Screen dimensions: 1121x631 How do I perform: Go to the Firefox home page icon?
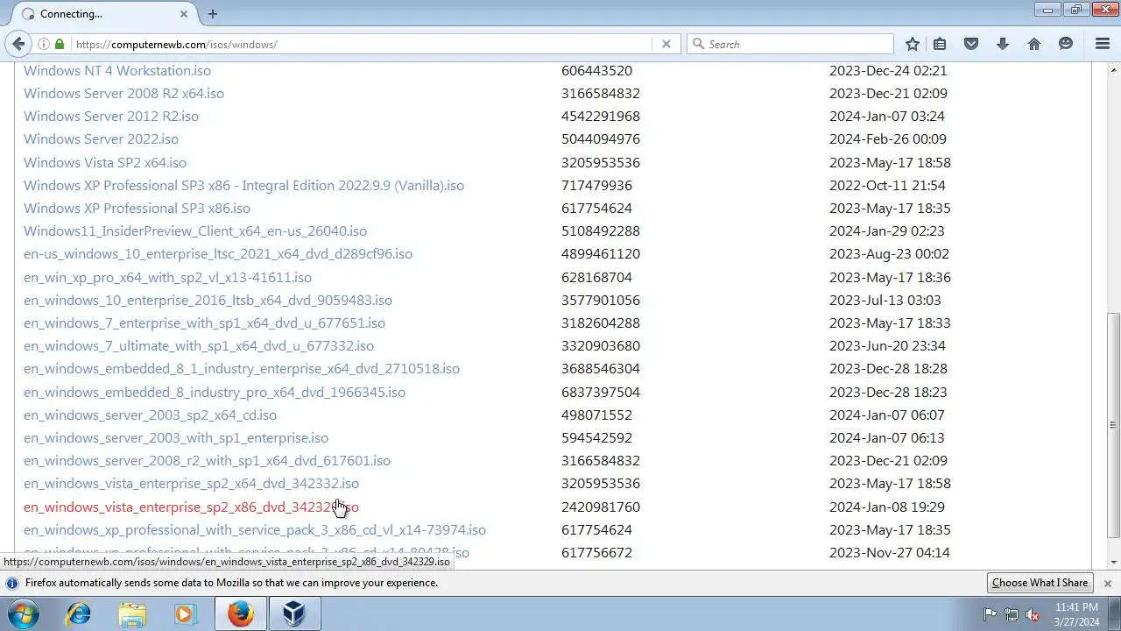(1034, 44)
